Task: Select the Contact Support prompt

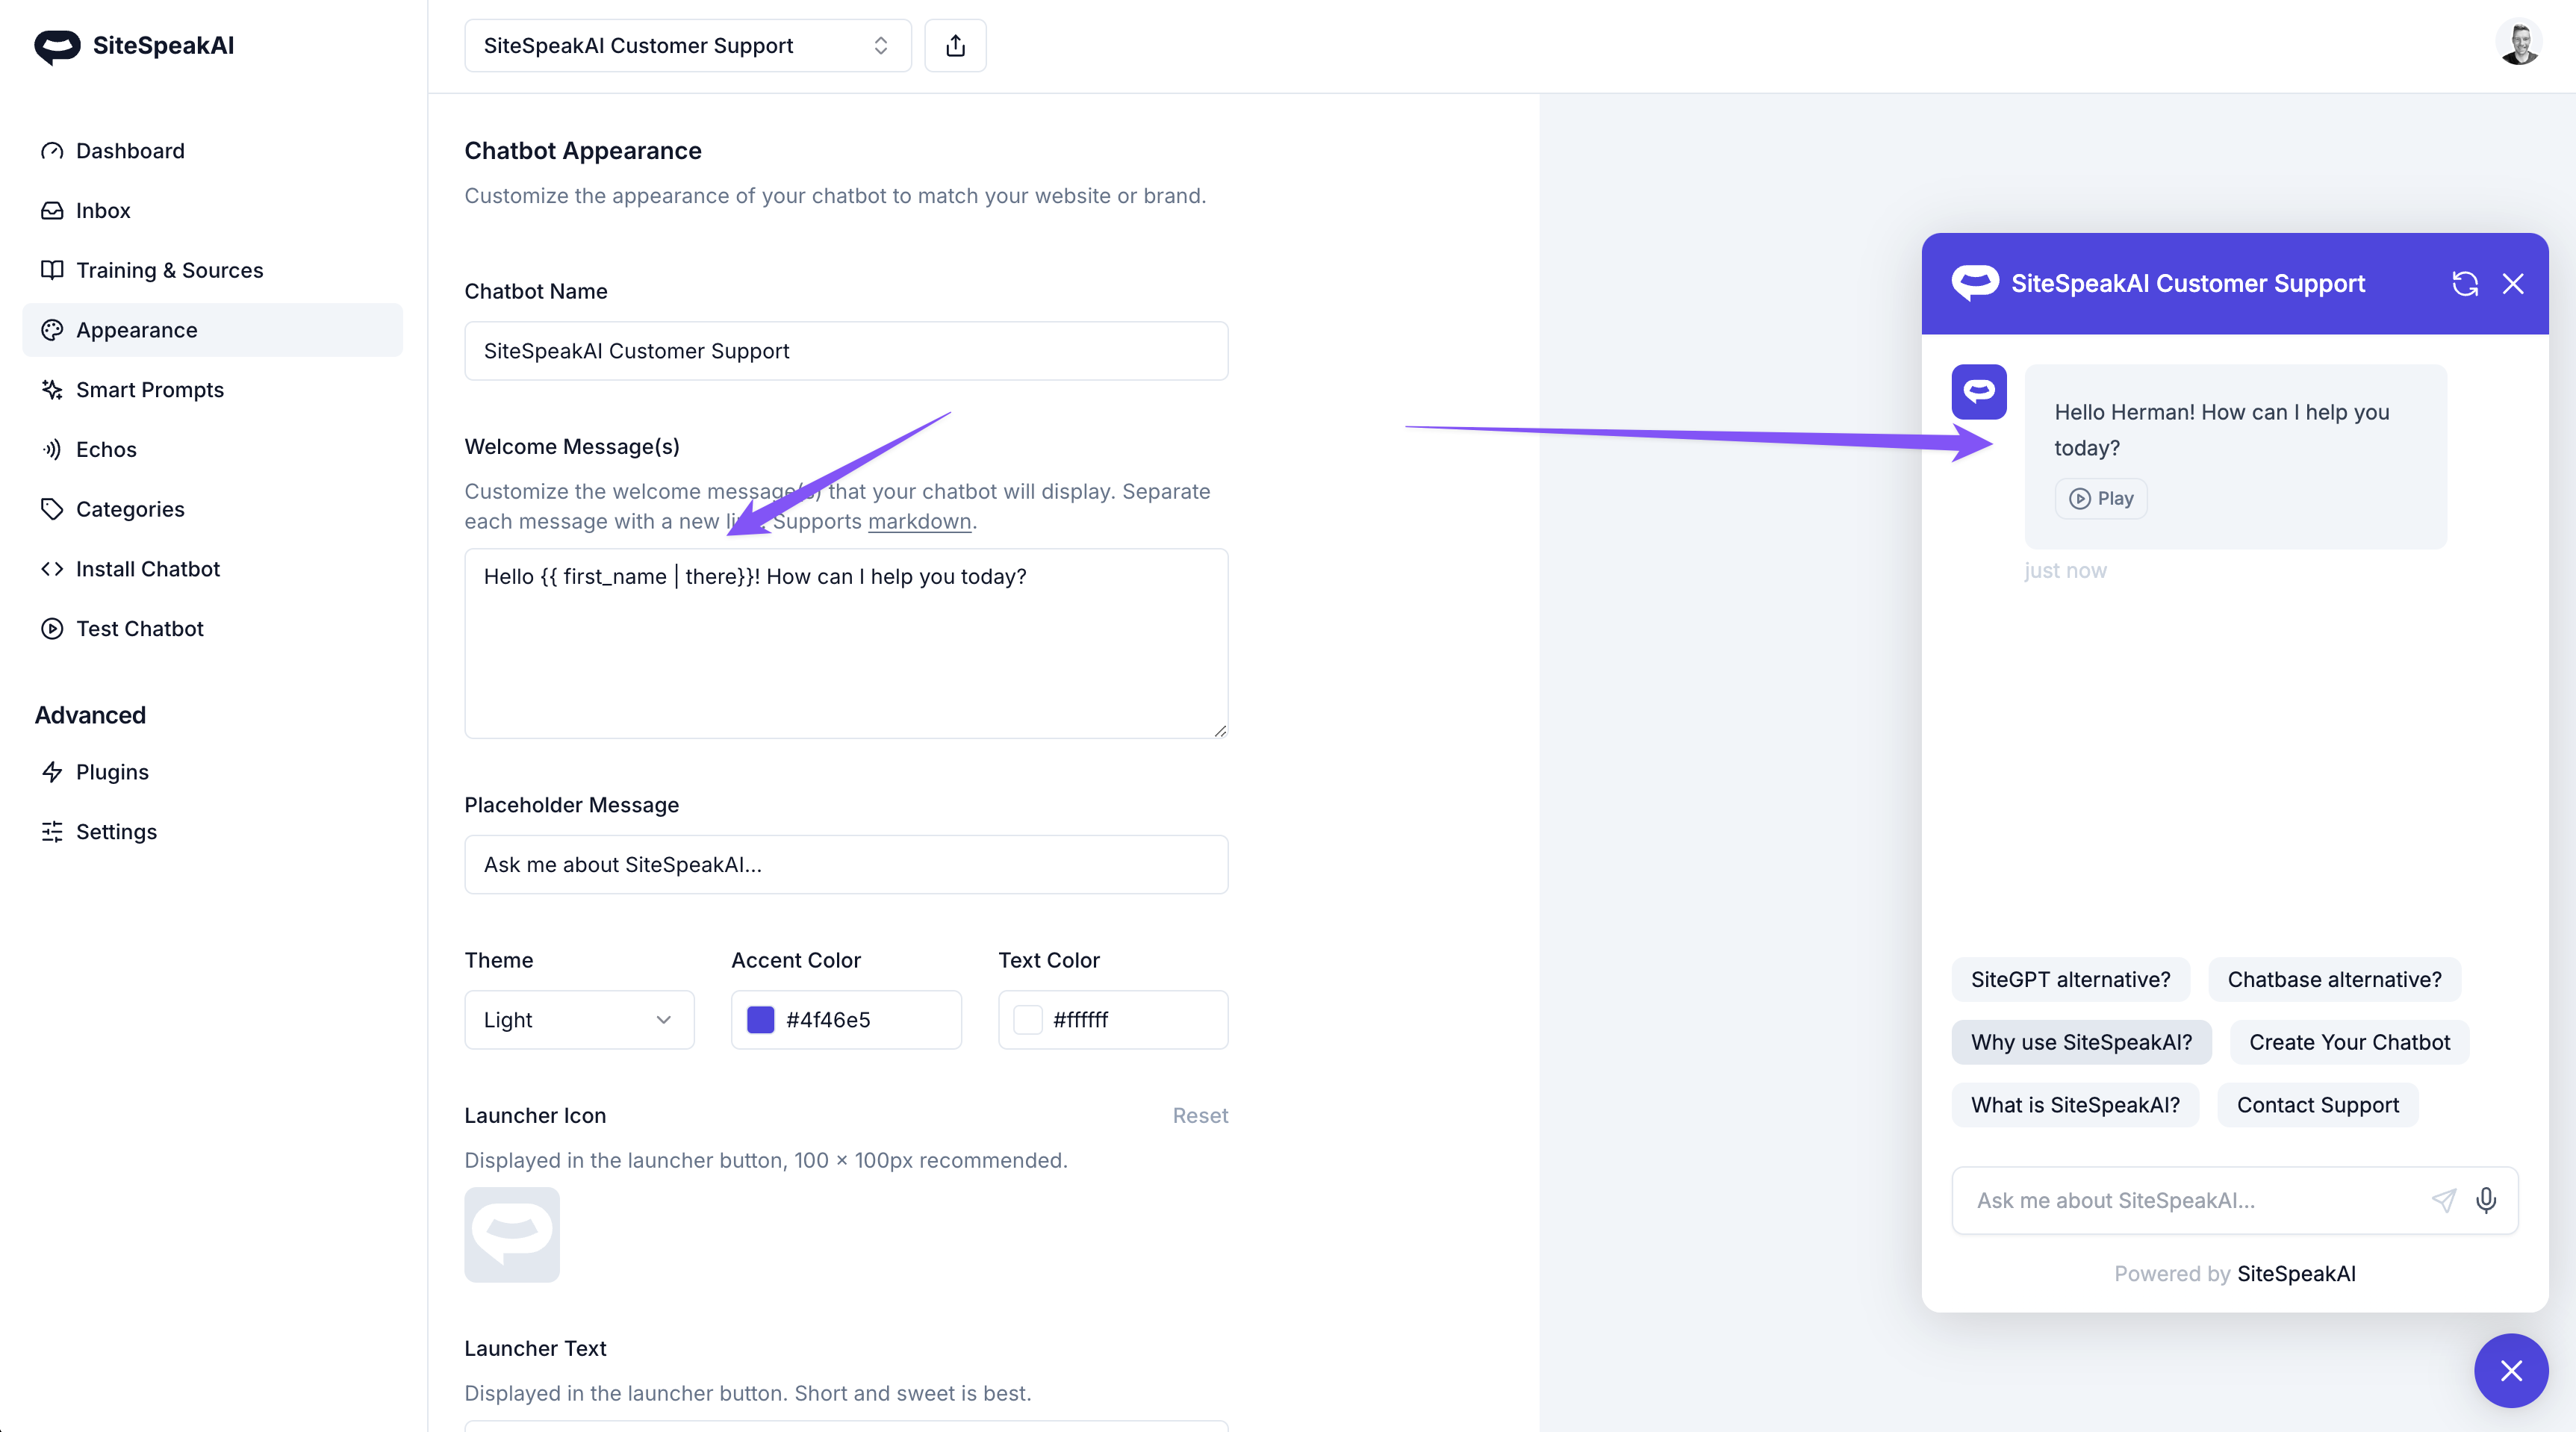Action: tap(2317, 1105)
